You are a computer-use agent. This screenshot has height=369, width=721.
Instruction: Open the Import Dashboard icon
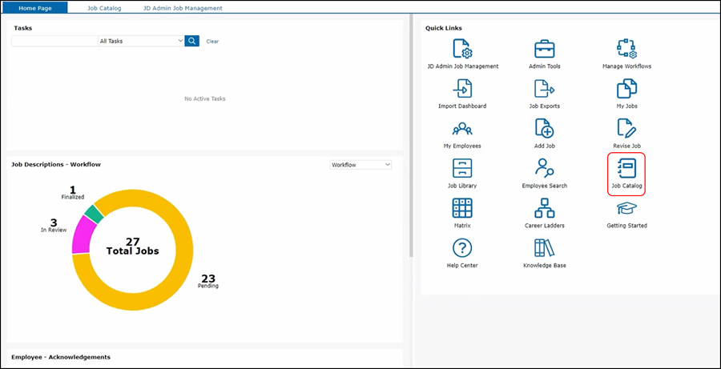(462, 89)
